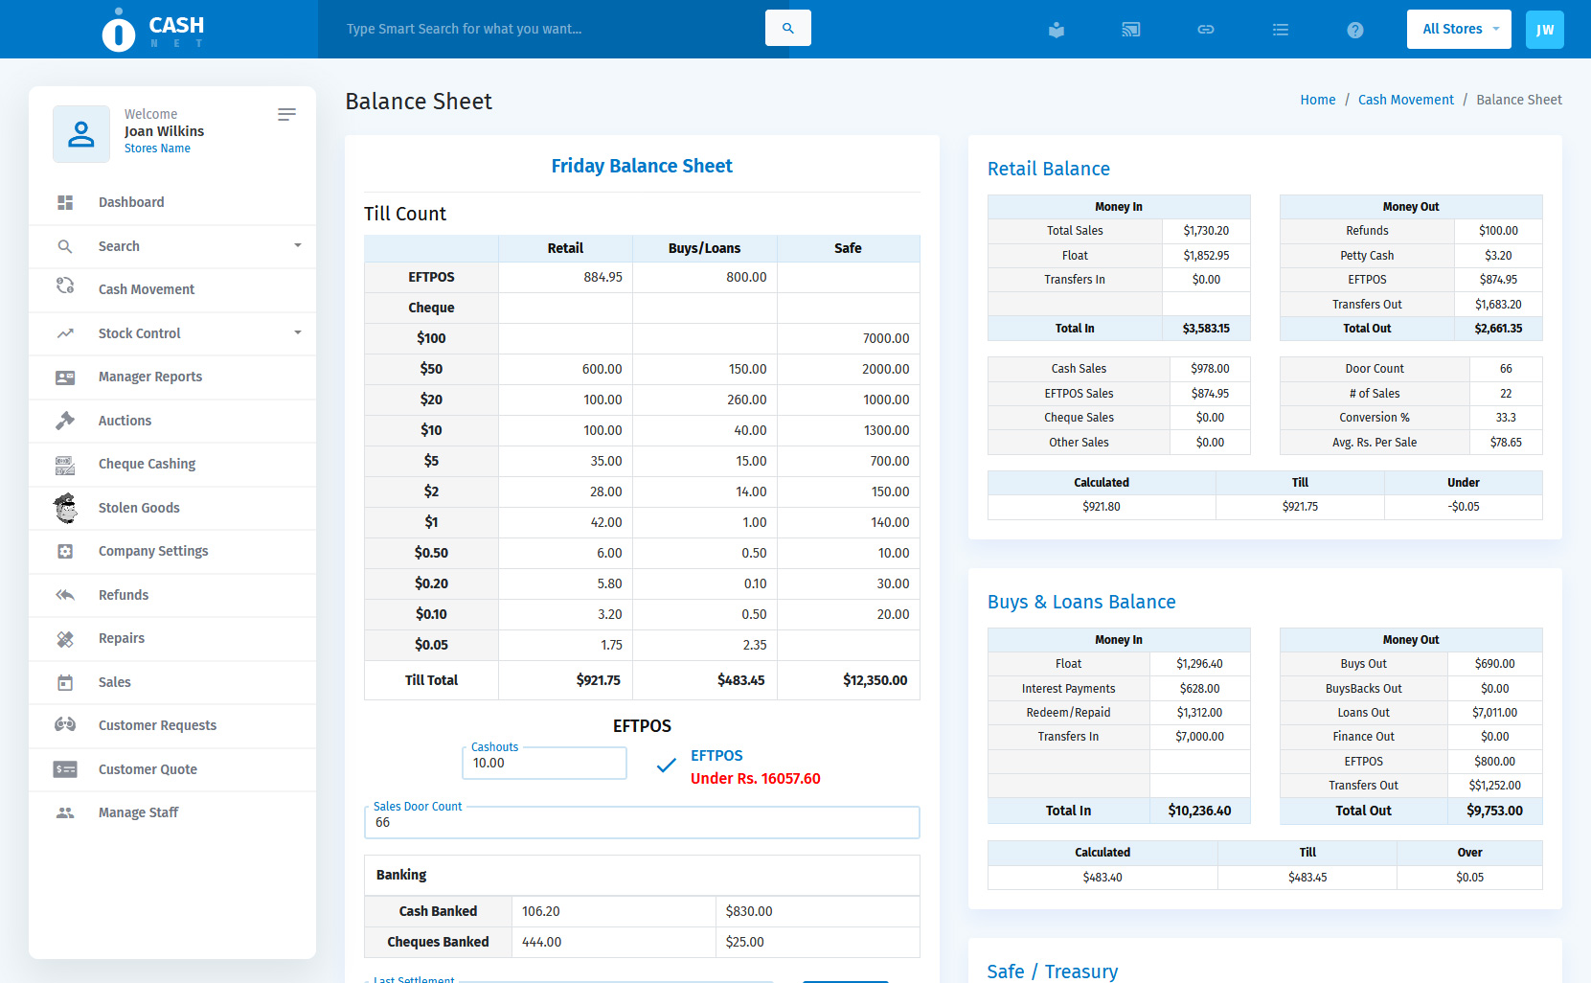Screen dimensions: 1591x983
Task: Toggle the EFTPOS checkmark
Action: pyautogui.click(x=666, y=766)
